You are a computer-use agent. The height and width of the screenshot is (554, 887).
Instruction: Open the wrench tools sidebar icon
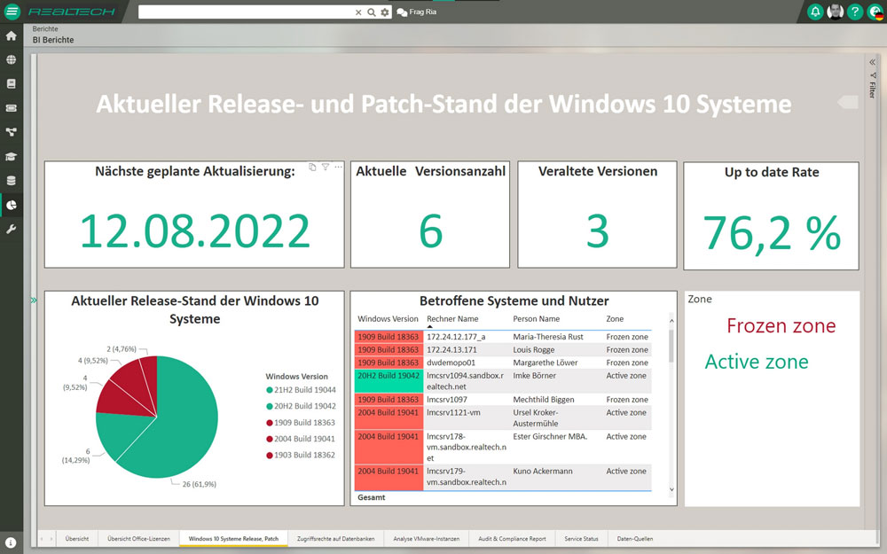pos(12,230)
